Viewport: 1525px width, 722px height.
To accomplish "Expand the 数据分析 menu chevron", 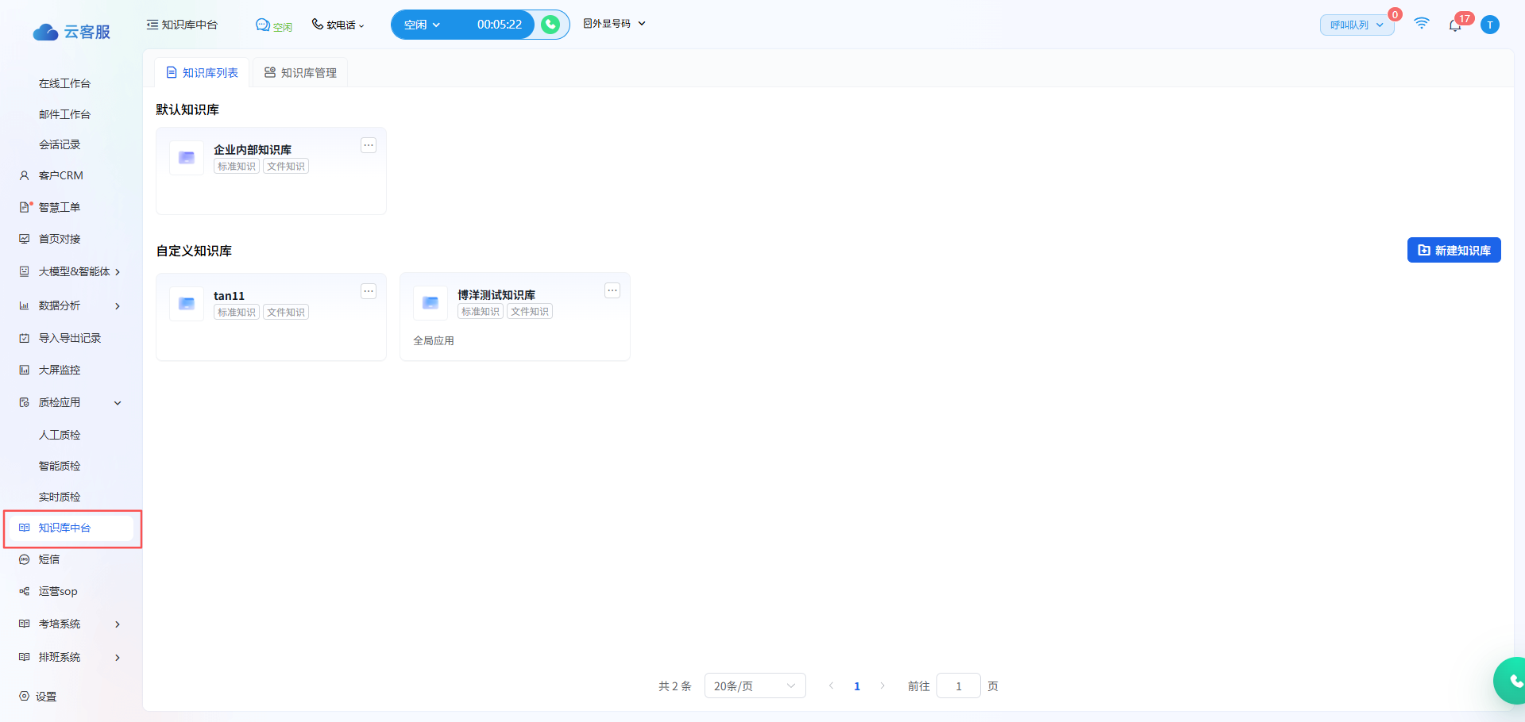I will point(118,306).
